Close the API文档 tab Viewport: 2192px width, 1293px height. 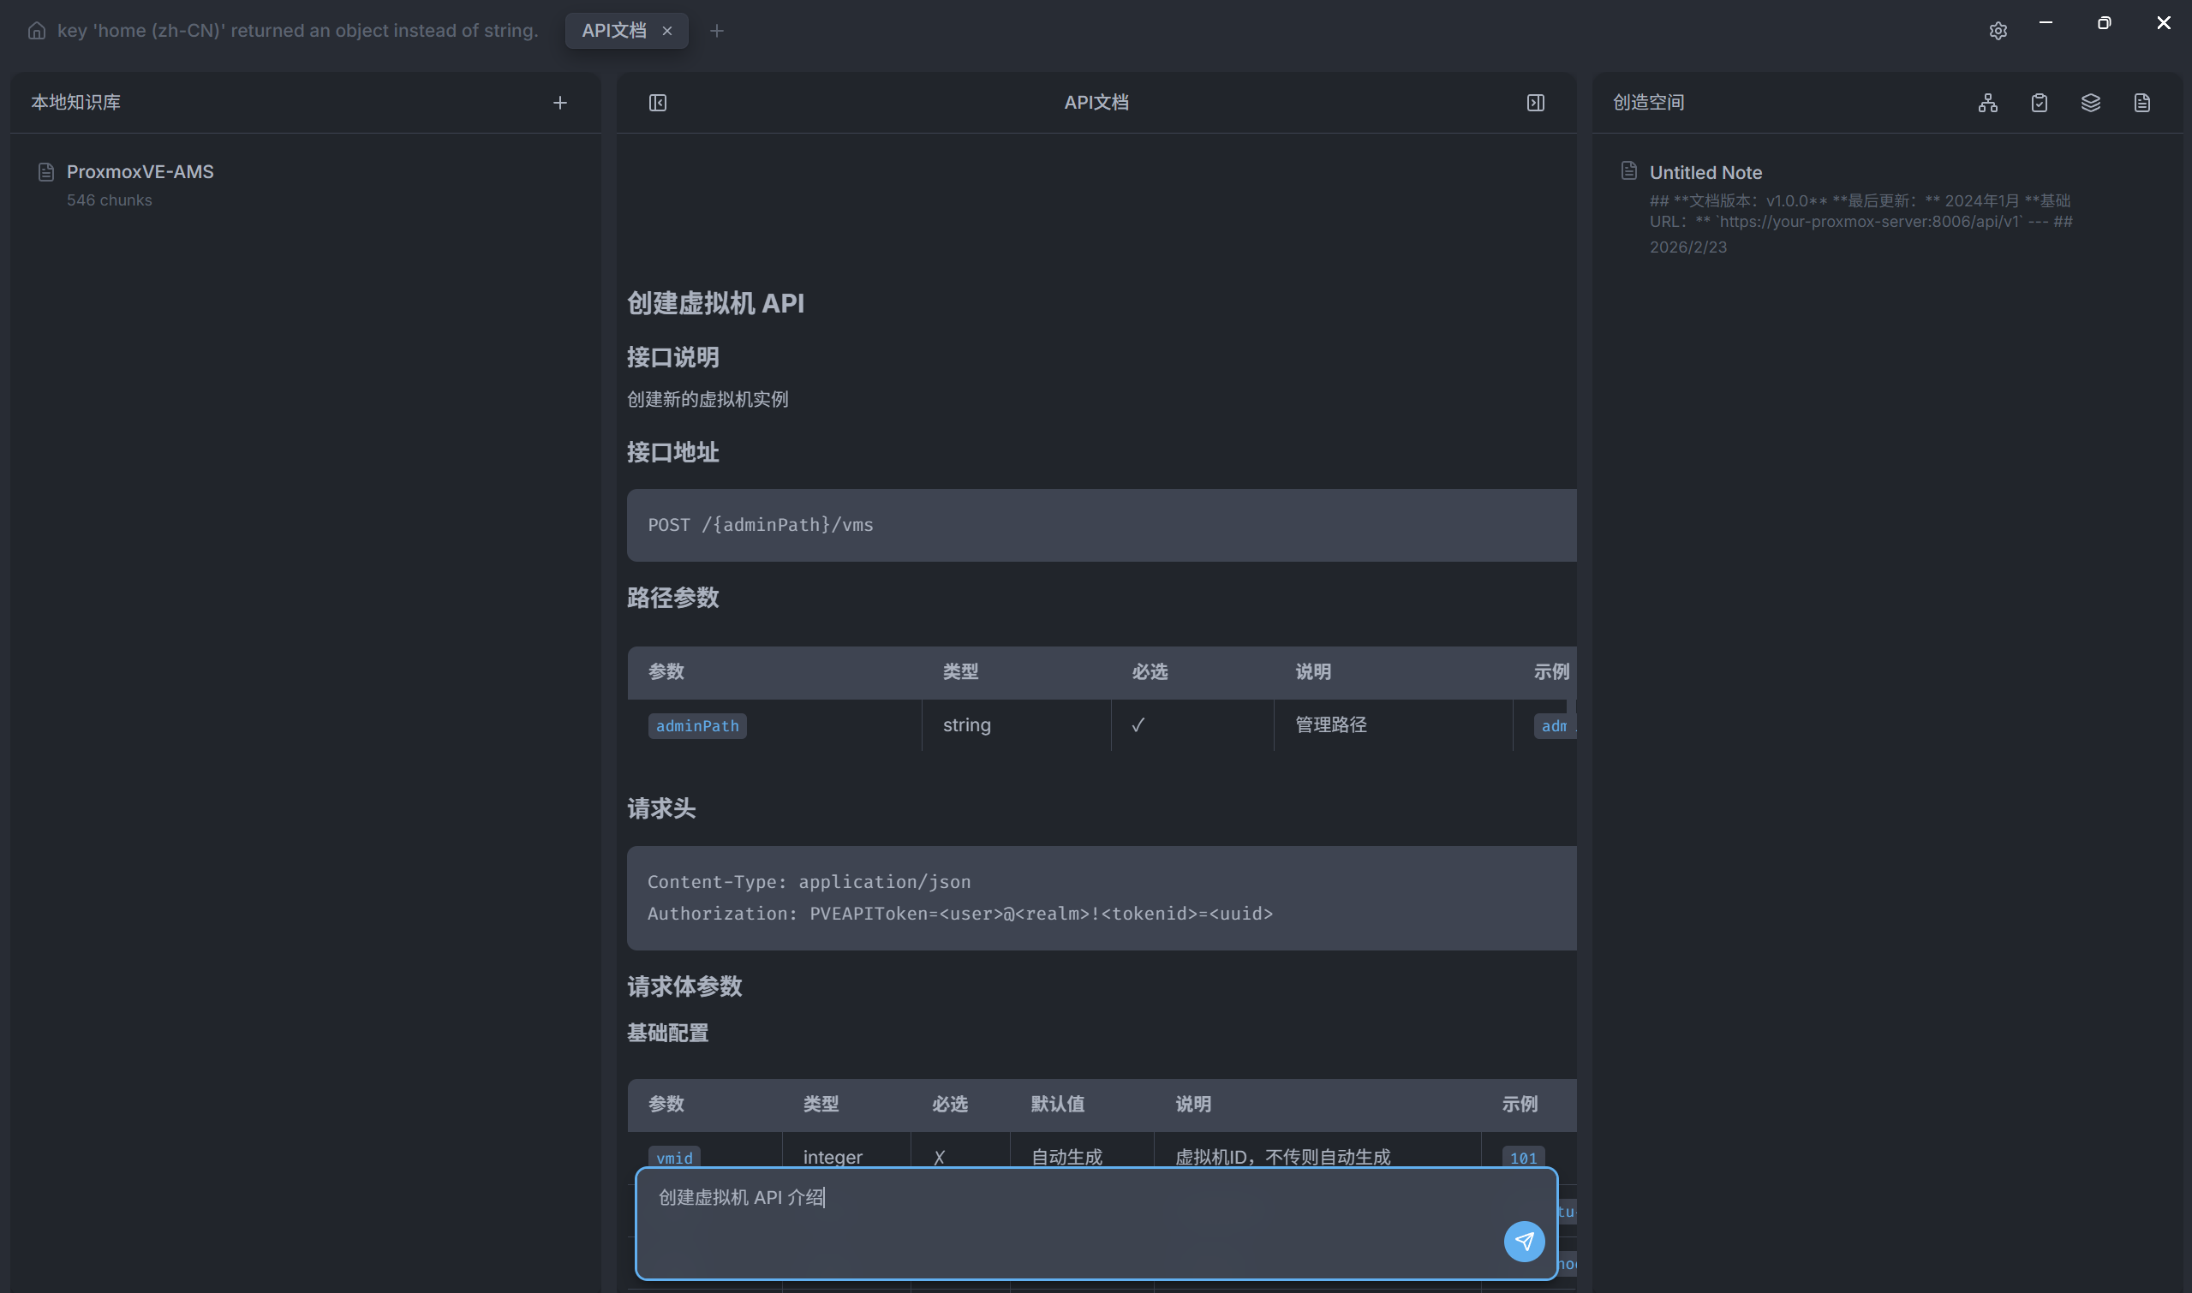coord(666,32)
